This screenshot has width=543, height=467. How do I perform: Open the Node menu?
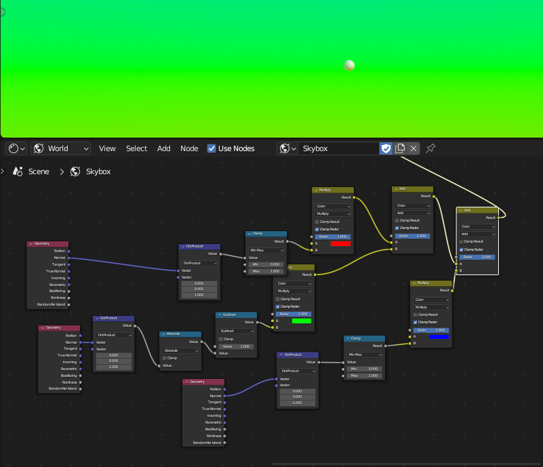pyautogui.click(x=189, y=148)
